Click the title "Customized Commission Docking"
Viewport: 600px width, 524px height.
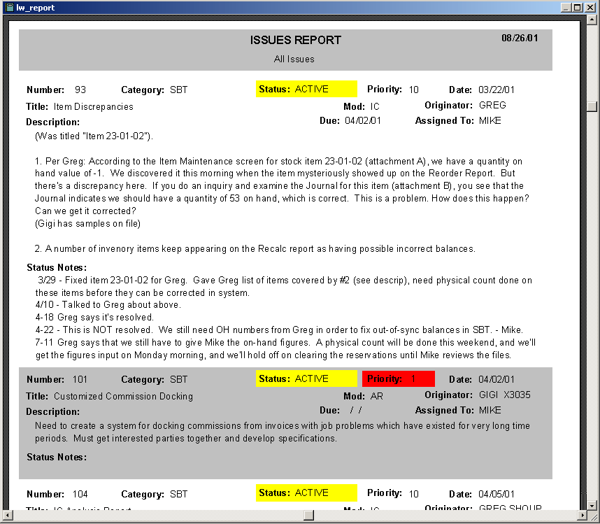coord(123,396)
